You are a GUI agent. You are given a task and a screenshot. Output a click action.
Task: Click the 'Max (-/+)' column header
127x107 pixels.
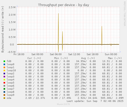point(115,58)
